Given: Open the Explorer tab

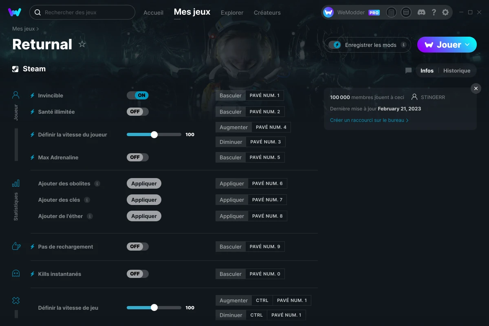Looking at the screenshot, I should click(232, 13).
